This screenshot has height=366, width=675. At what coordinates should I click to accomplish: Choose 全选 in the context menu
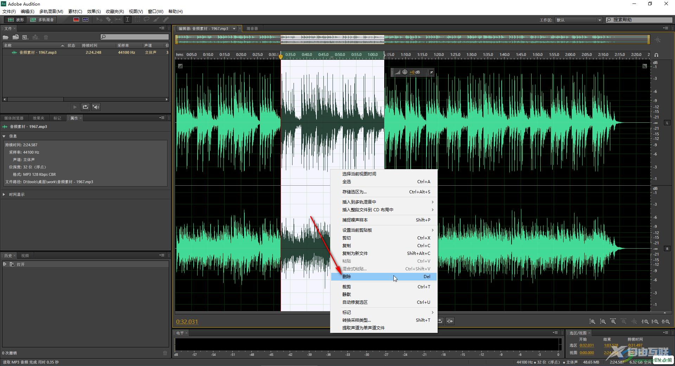[384, 182]
